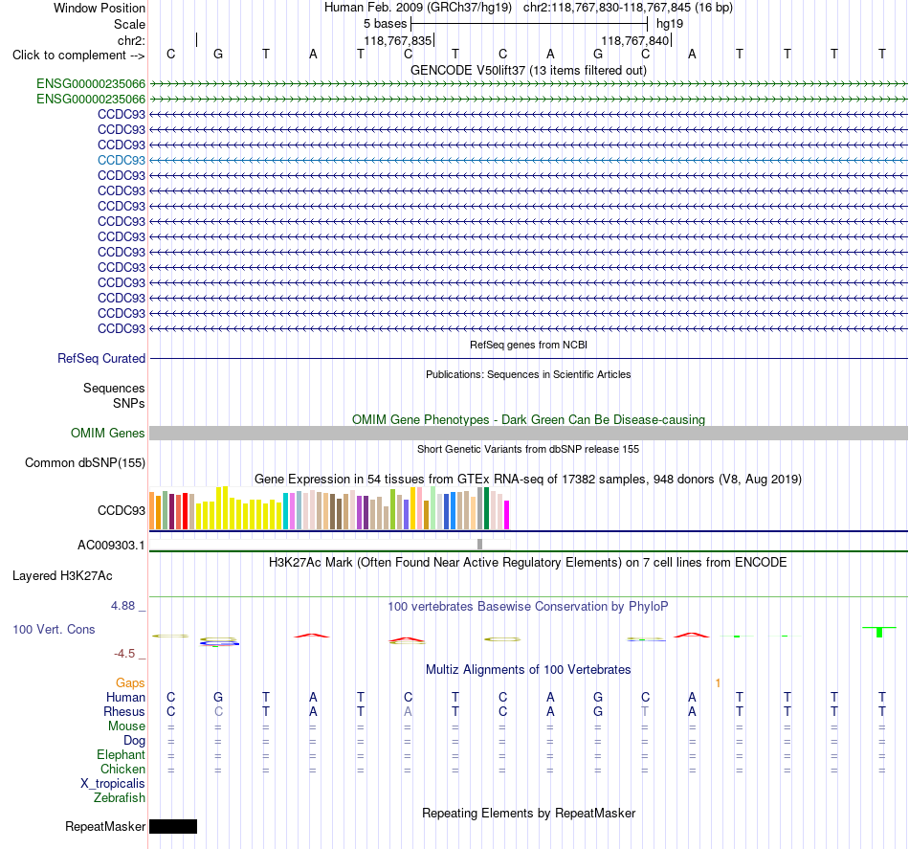Click the PhyloP upper limit value 4.88
Image resolution: width=909 pixels, height=849 pixels.
[122, 606]
